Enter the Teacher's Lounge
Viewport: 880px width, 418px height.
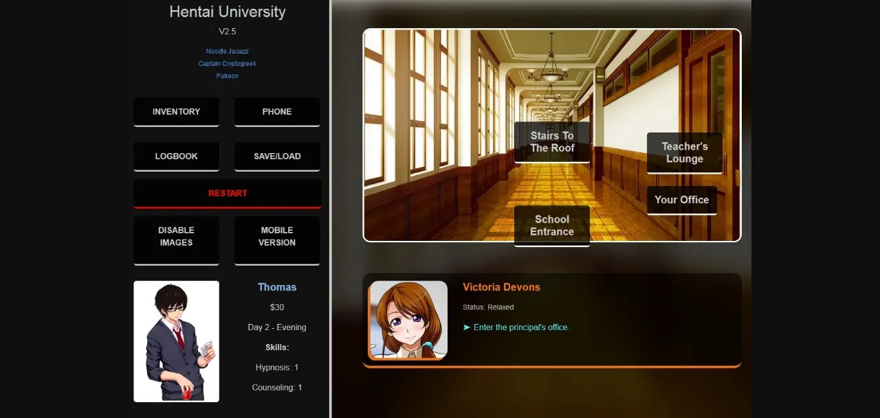click(684, 152)
